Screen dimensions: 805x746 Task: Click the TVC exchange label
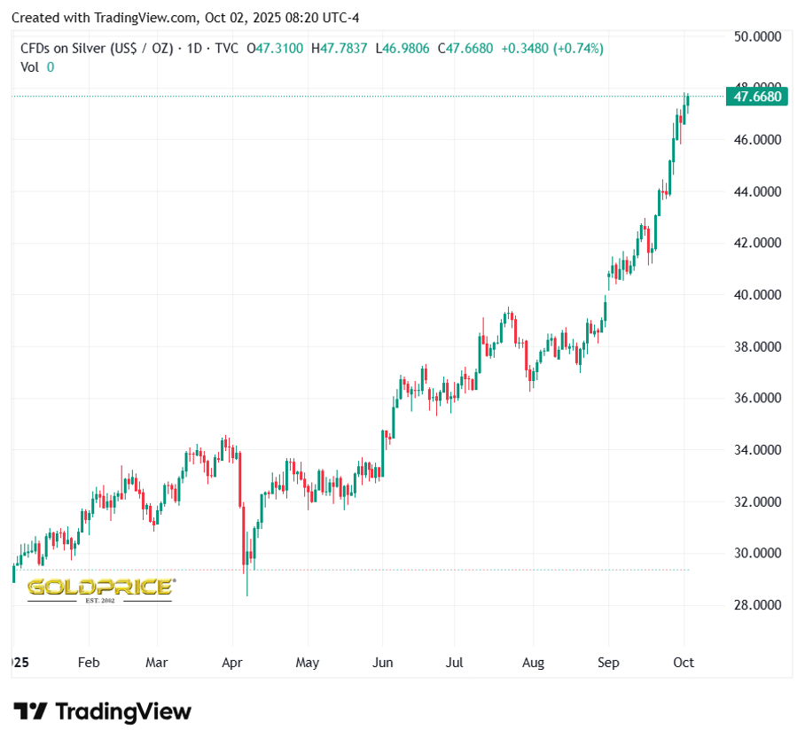pyautogui.click(x=225, y=49)
